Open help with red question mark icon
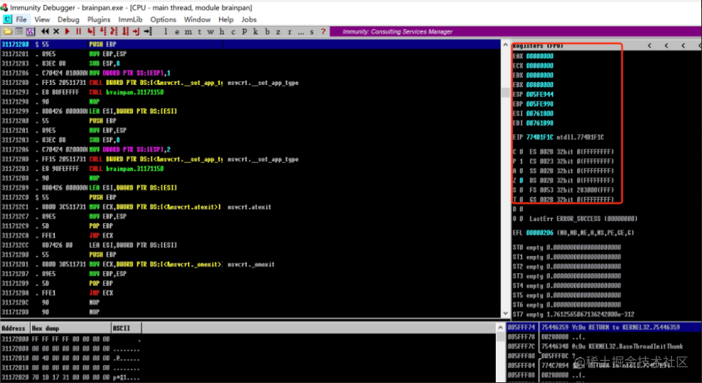This screenshot has width=702, height=383. tap(323, 31)
